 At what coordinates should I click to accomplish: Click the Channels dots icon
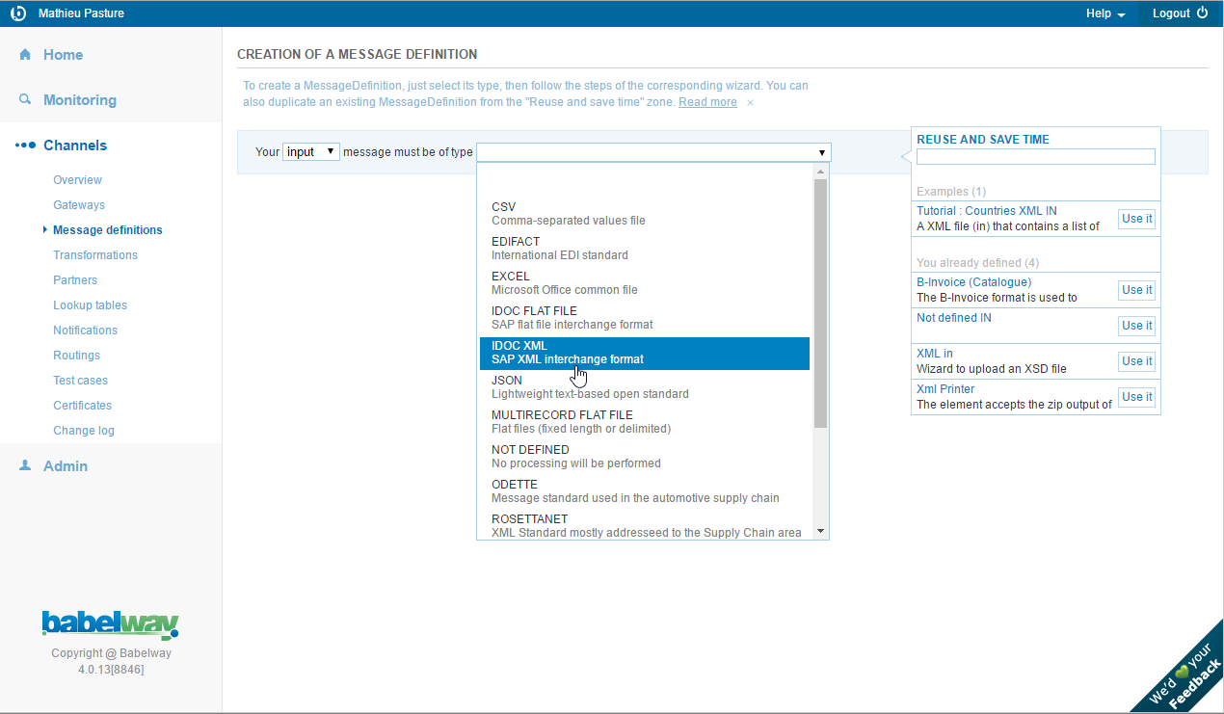coord(25,145)
